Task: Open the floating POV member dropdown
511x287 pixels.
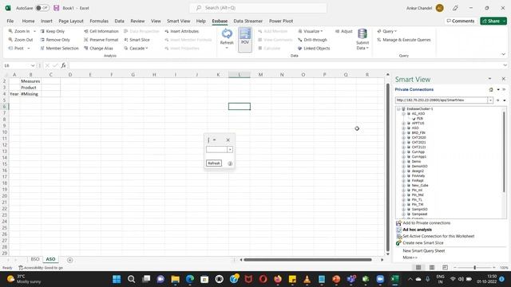Action: 230,149
